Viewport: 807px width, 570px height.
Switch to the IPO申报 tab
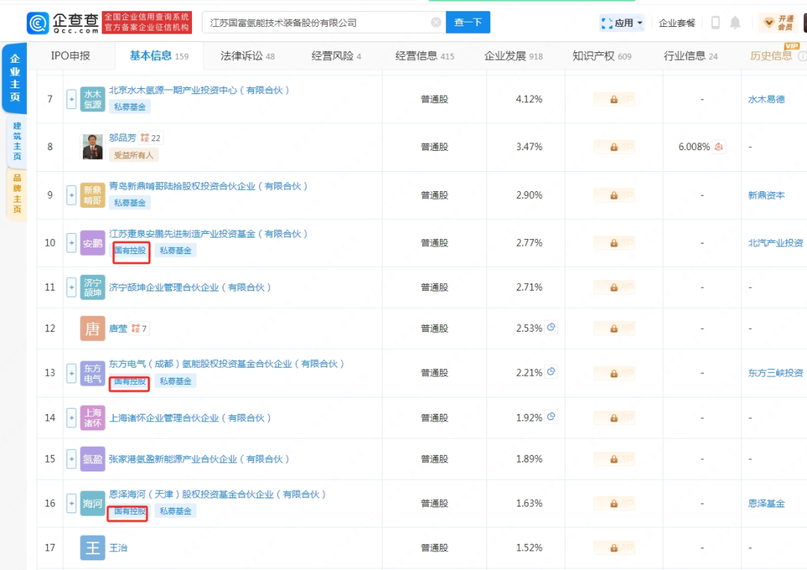click(70, 55)
